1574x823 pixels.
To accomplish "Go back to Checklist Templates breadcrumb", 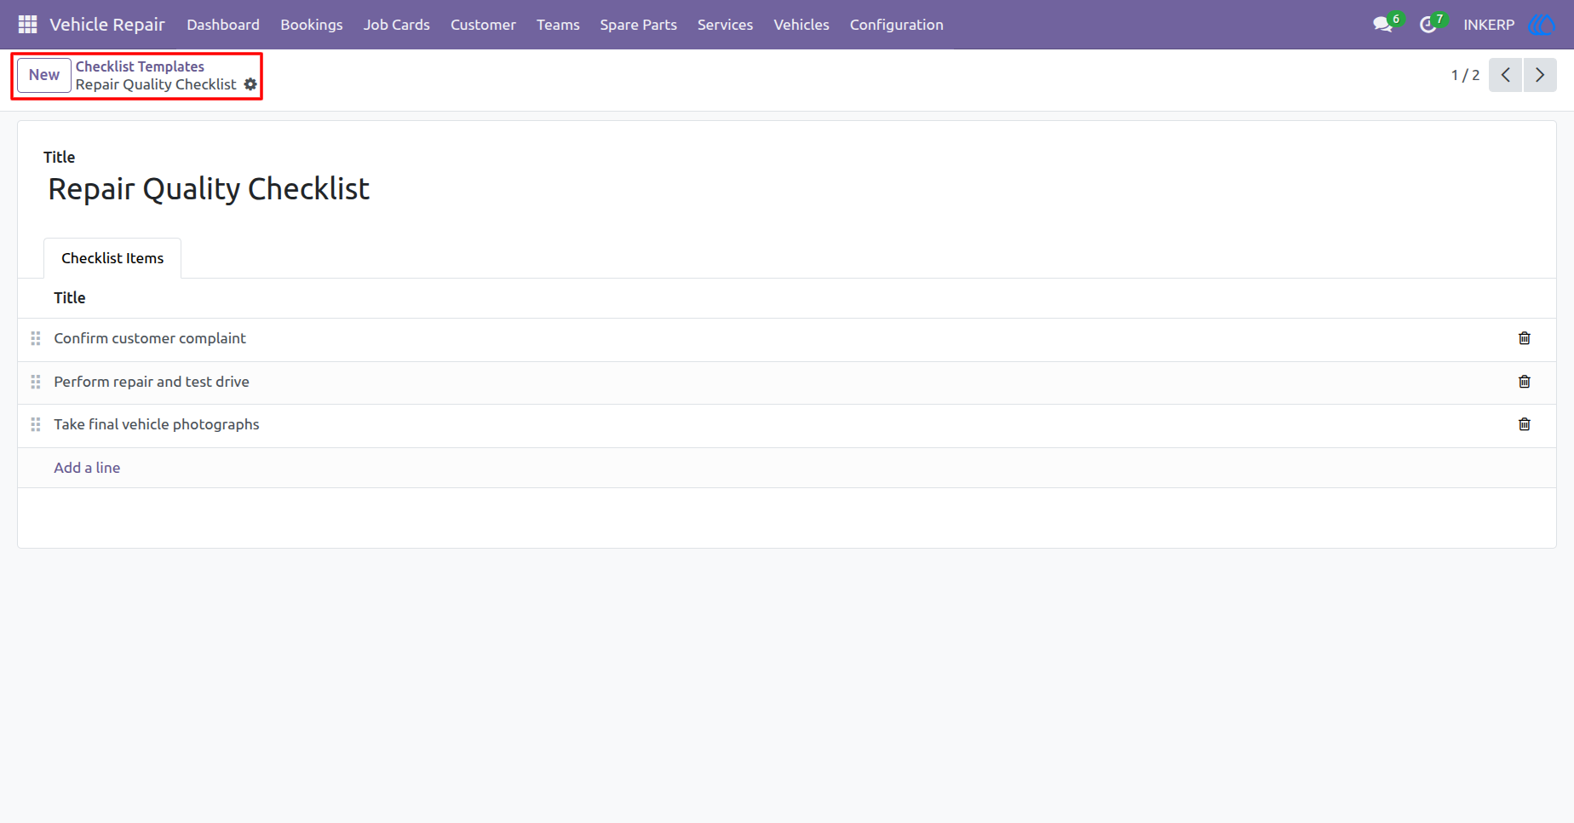I will click(x=140, y=66).
